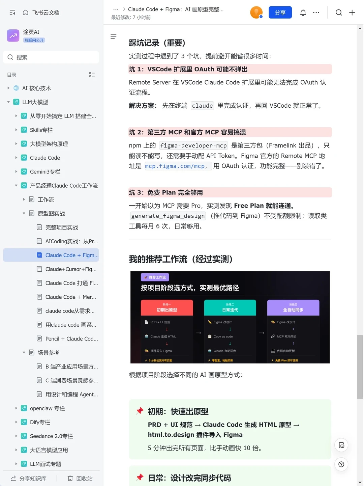The image size is (364, 486).
Task: Click the search magnifier icon in header
Action: (339, 12)
